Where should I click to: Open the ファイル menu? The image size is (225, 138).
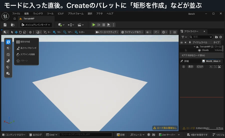(16, 13)
